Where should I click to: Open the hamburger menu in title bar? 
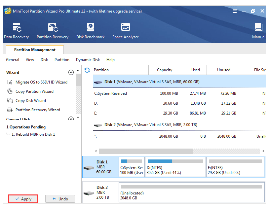coord(235,11)
